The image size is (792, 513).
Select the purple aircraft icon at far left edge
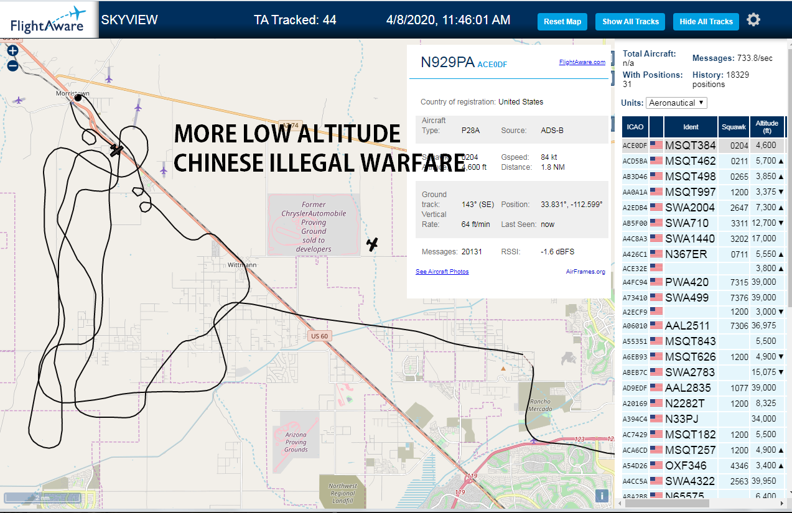click(x=19, y=99)
